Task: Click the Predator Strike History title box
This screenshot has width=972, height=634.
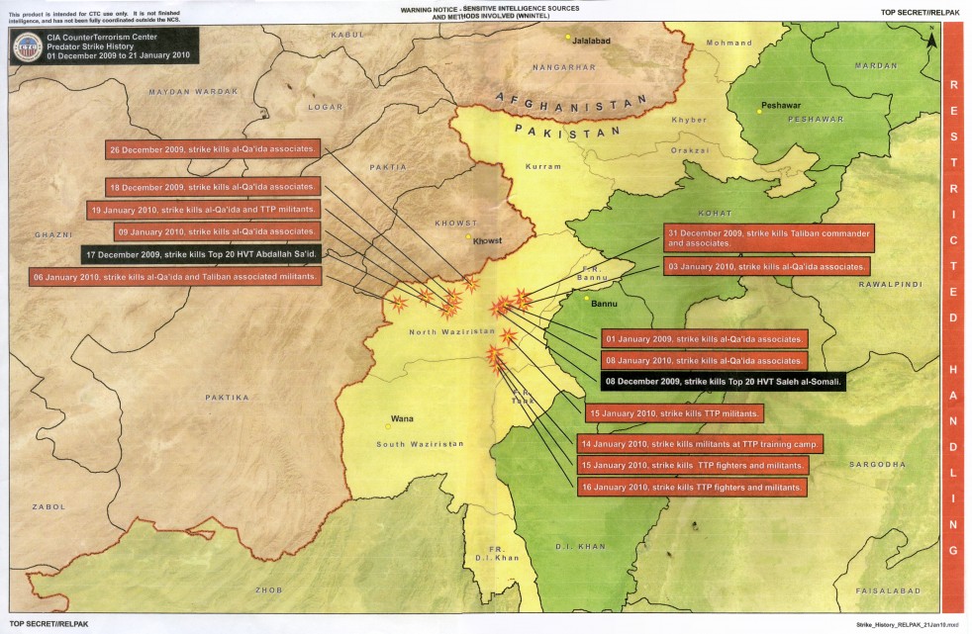Action: tap(106, 45)
